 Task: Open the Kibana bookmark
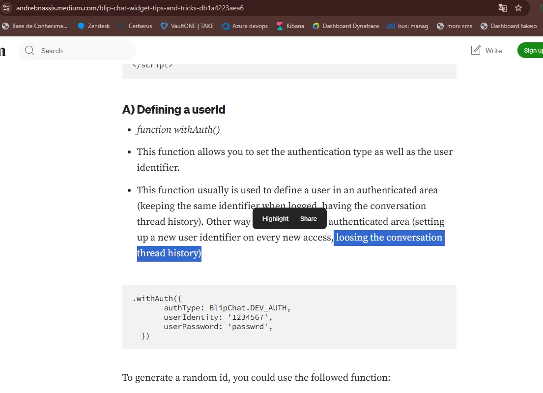coord(290,26)
